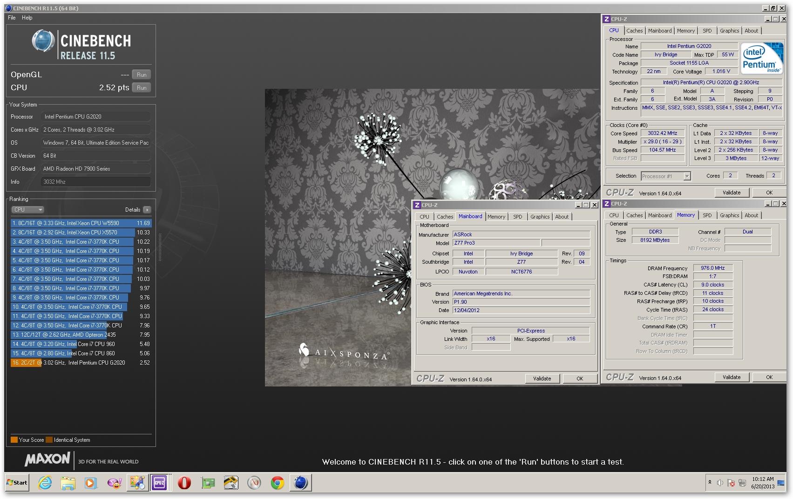Click the Z icon of CPU-Z Memory window

(606, 204)
